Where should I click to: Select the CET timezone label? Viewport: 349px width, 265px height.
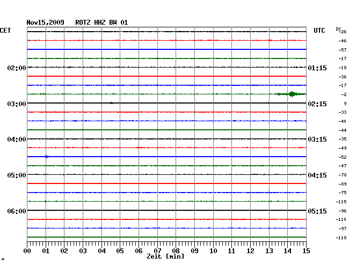point(5,31)
